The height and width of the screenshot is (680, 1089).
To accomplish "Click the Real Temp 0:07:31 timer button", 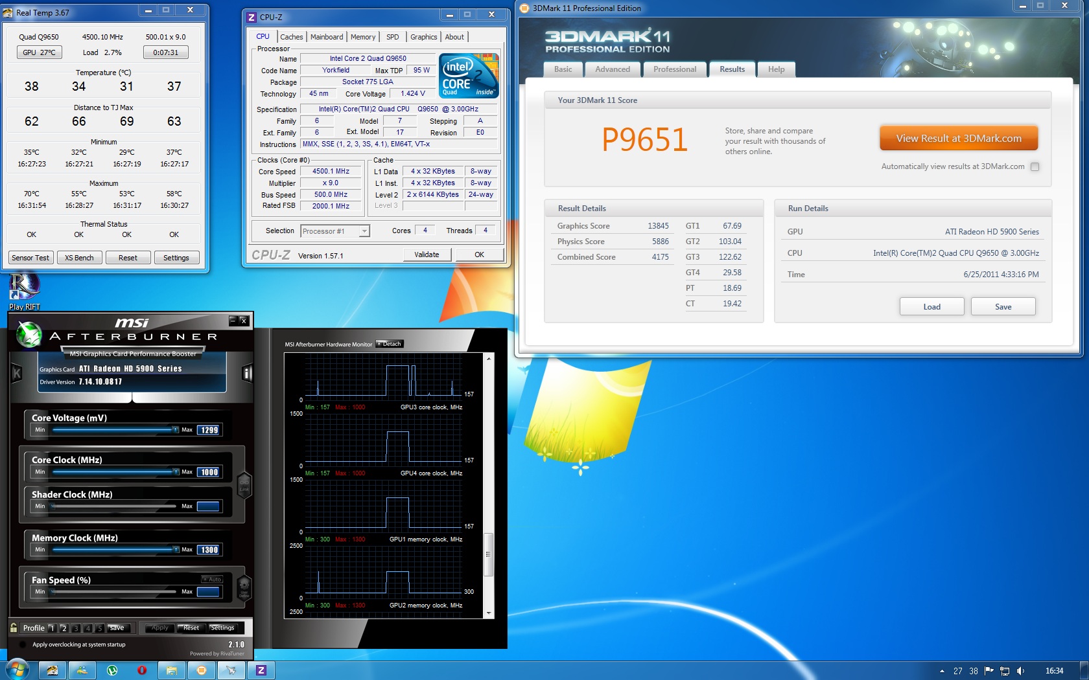I will coord(166,52).
